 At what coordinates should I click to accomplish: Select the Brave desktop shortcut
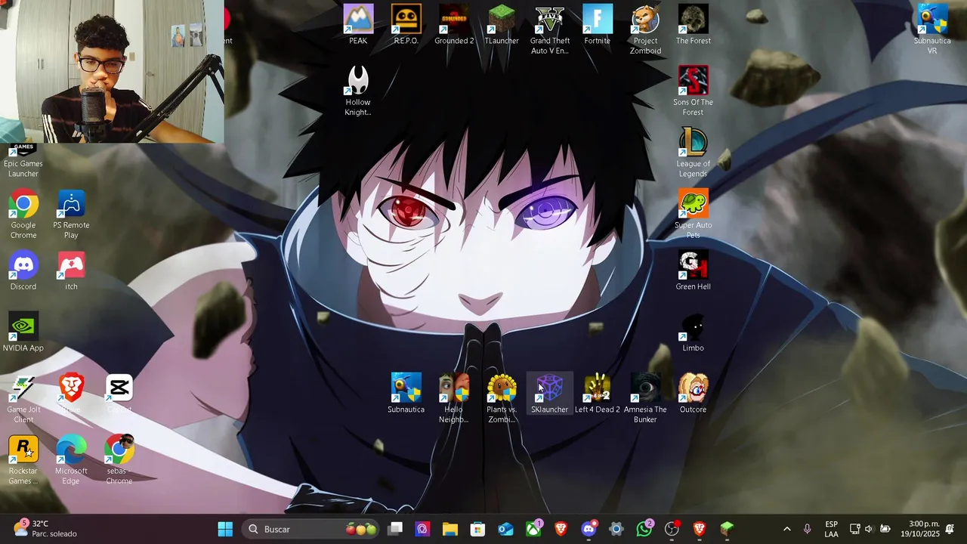click(71, 394)
